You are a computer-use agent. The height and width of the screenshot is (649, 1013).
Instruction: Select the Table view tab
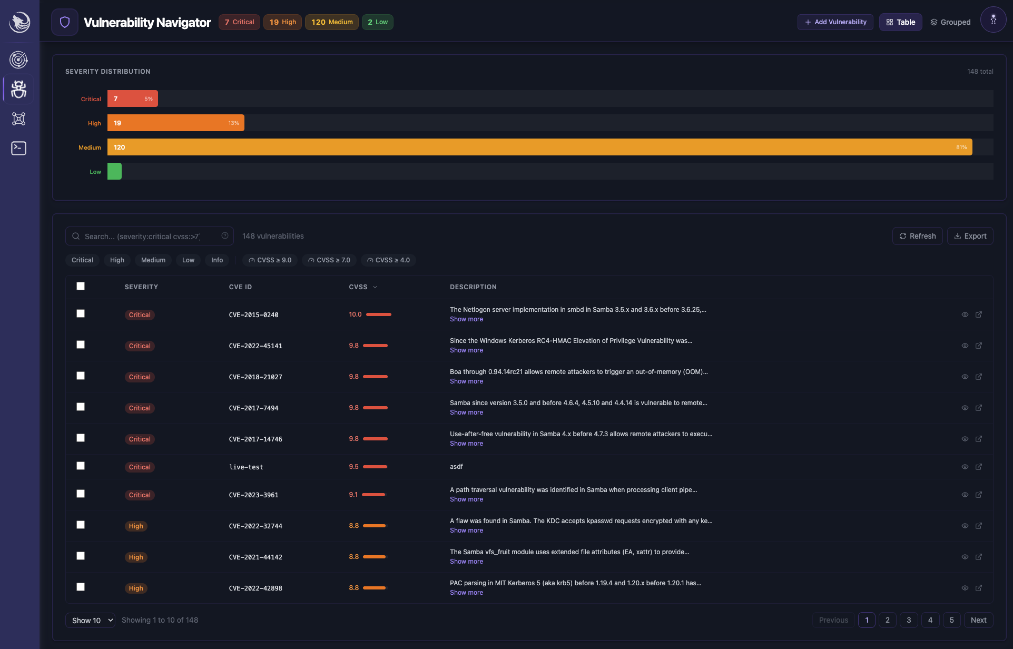point(900,22)
